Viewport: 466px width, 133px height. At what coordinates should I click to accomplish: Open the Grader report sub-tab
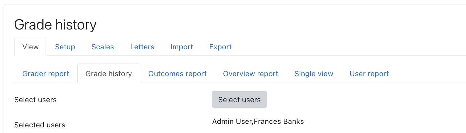click(x=46, y=73)
